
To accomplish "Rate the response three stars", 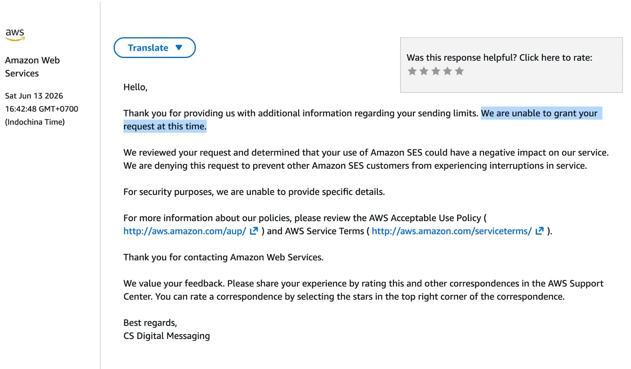I will coord(436,71).
